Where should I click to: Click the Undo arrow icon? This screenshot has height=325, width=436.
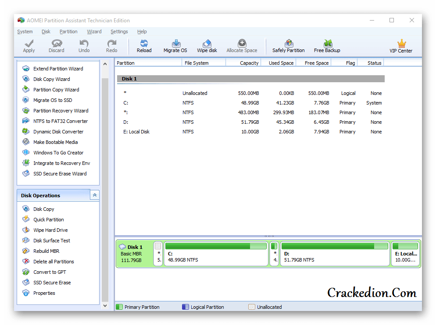click(x=84, y=43)
